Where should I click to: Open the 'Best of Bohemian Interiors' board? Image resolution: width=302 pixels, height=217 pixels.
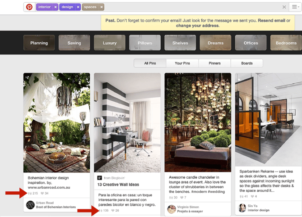[x=56, y=207]
